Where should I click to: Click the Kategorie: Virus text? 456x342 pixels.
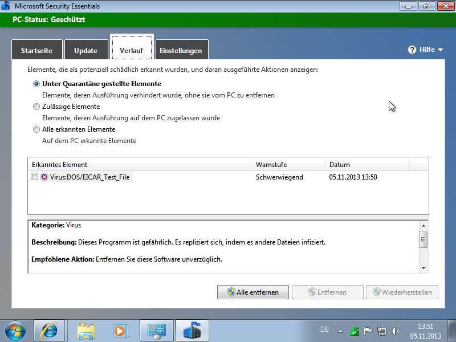56,225
